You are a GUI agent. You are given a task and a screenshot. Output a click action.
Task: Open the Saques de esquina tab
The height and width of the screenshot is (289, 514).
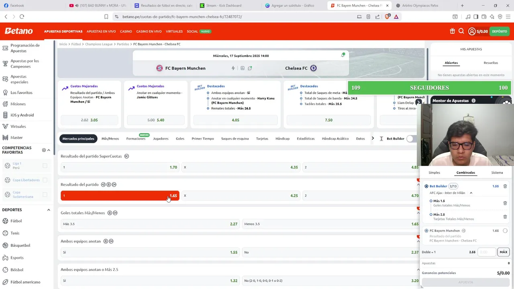pyautogui.click(x=235, y=138)
